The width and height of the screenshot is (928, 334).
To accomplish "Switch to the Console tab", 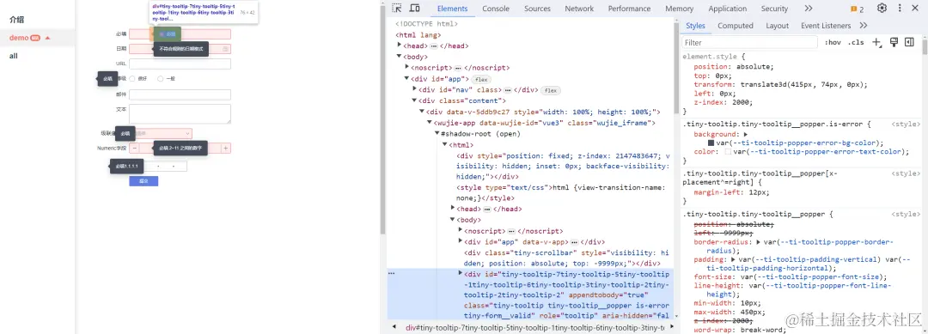I will click(496, 9).
